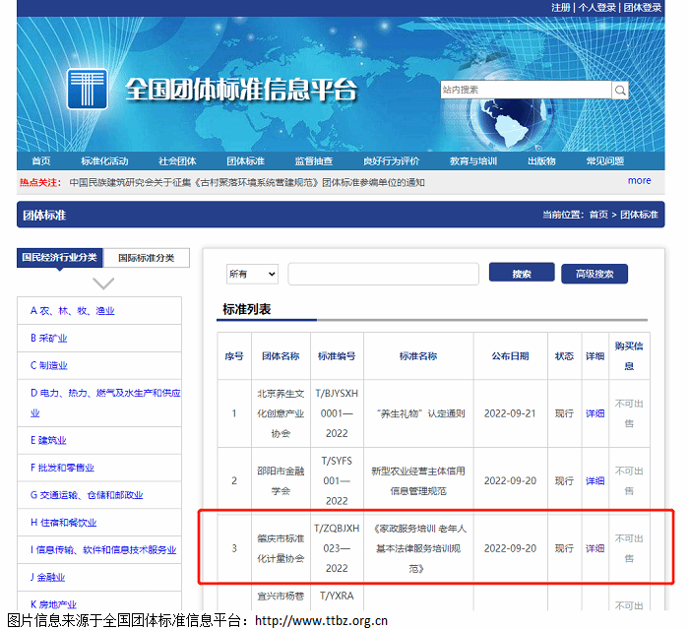This screenshot has height=629, width=689.
Task: Select category C 制造业
Action: pos(49,365)
